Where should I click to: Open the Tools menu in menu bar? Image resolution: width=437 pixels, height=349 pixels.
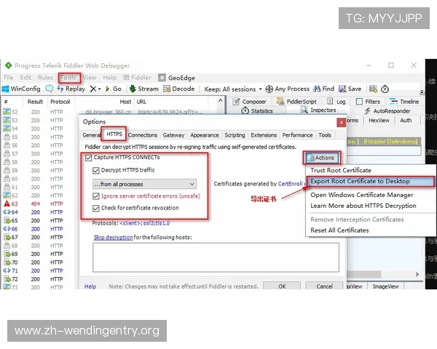point(68,77)
